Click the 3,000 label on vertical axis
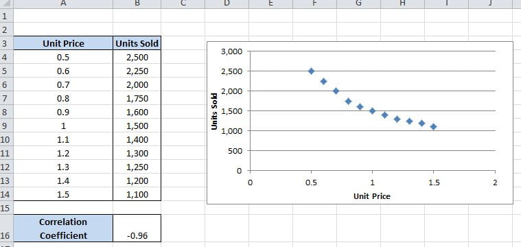This screenshot has height=247, width=521. [231, 51]
